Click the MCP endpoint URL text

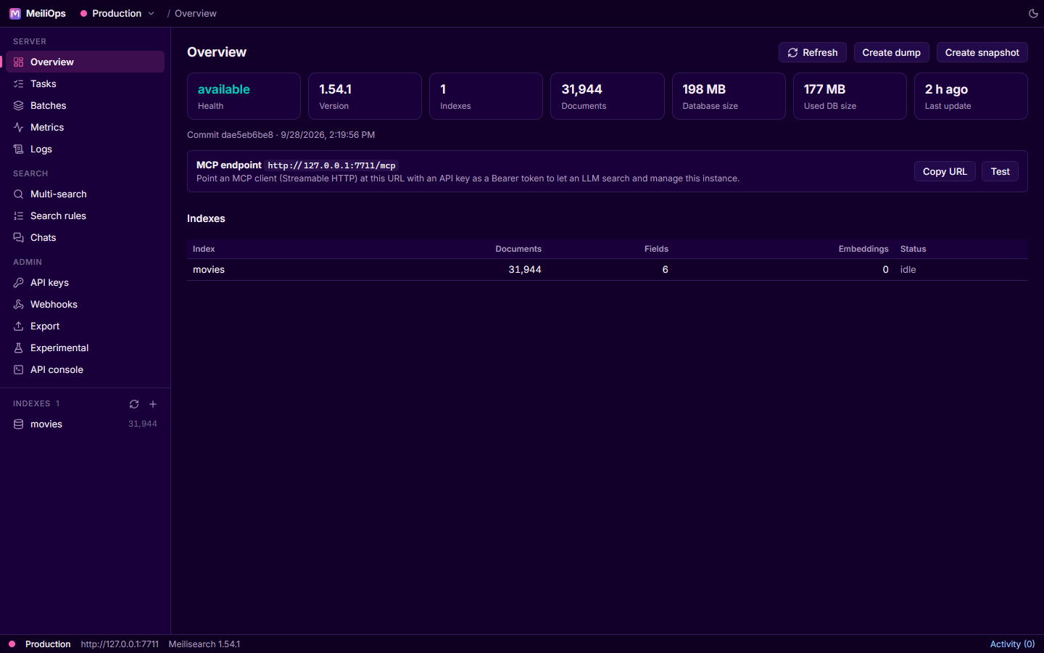coord(332,165)
